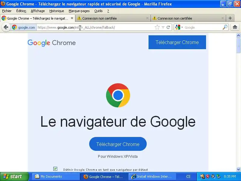Switch to second Connexion non certifiée tab
The height and width of the screenshot is (181, 241).
coord(188,18)
